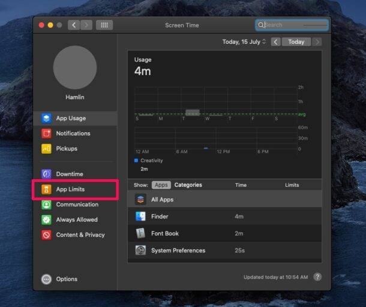Select App Limits in the sidebar

(75, 189)
